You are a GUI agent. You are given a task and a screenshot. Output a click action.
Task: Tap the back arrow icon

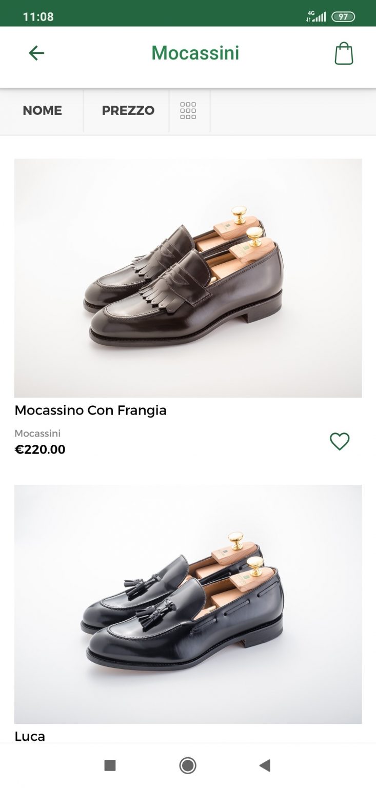pyautogui.click(x=36, y=53)
